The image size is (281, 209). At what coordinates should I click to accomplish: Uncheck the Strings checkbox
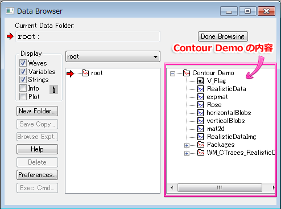point(23,80)
